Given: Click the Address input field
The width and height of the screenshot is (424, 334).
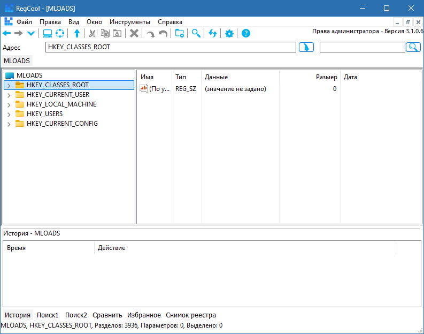Looking at the screenshot, I should point(171,47).
